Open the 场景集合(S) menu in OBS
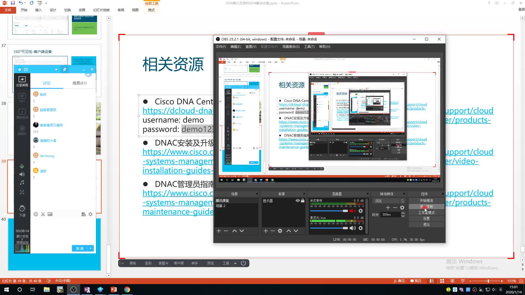The height and width of the screenshot is (295, 525). click(291, 47)
